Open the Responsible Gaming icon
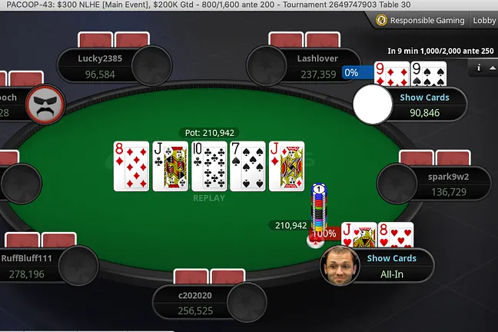Viewport: 498px width, 332px height. pos(381,20)
